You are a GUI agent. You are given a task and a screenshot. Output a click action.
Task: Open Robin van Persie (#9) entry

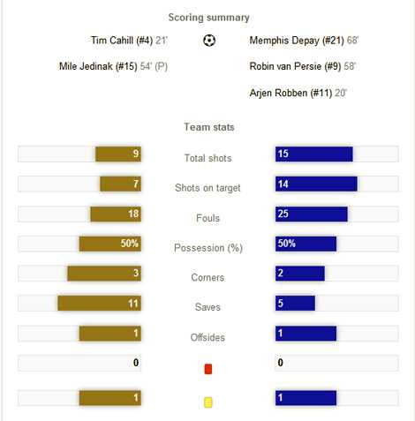click(x=303, y=66)
